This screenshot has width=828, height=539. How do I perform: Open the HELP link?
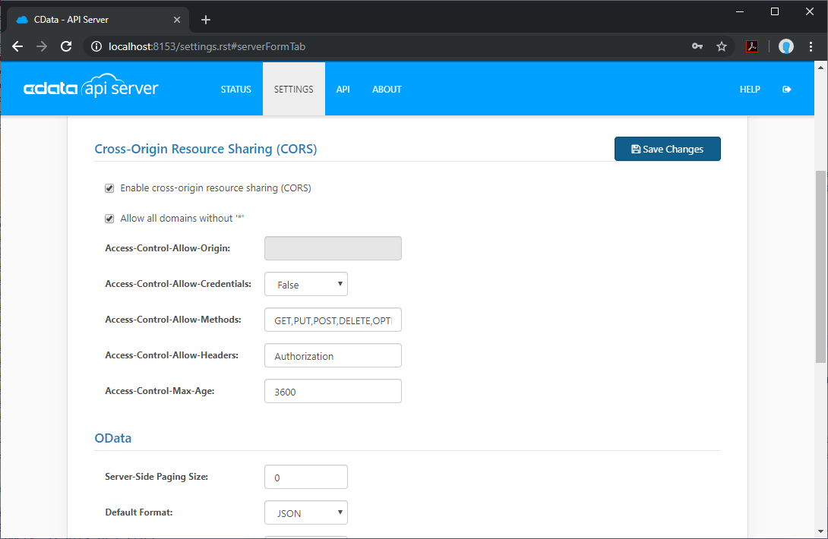click(x=750, y=90)
